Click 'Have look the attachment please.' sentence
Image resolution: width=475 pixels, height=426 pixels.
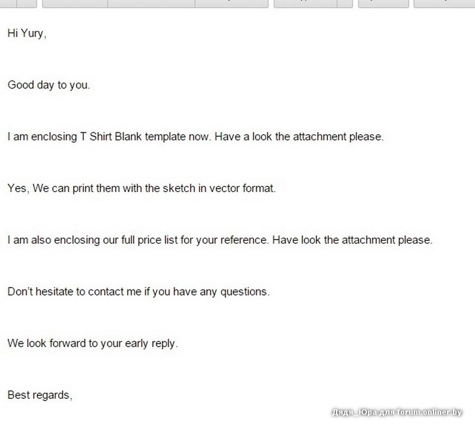pyautogui.click(x=354, y=240)
